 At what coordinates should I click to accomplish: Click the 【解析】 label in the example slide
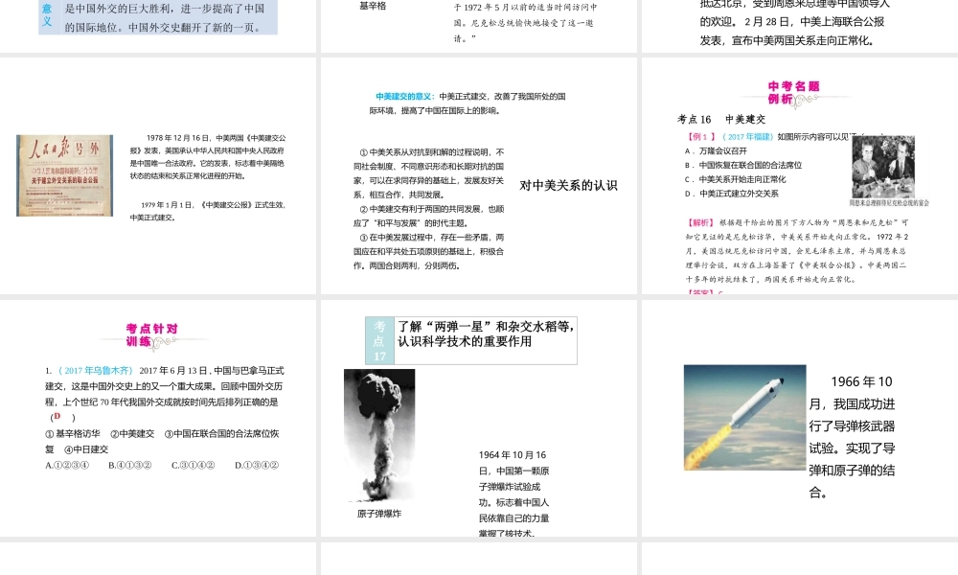[700, 222]
